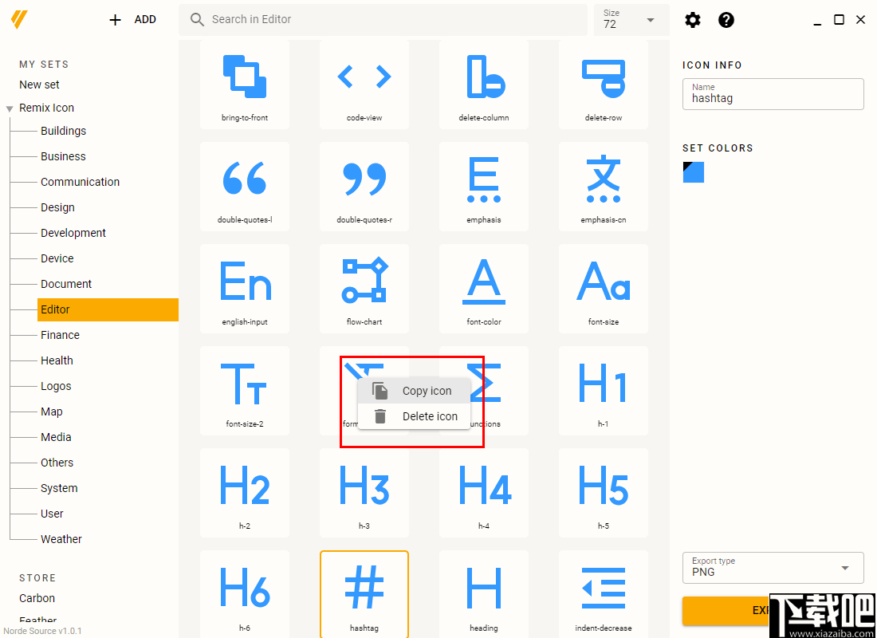Click the heading icon thumbnail
Viewport: 877px width, 638px height.
tap(484, 587)
